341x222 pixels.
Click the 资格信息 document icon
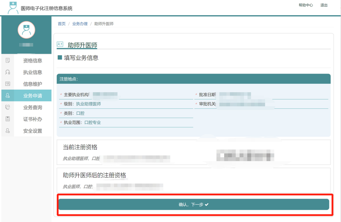coord(8,60)
